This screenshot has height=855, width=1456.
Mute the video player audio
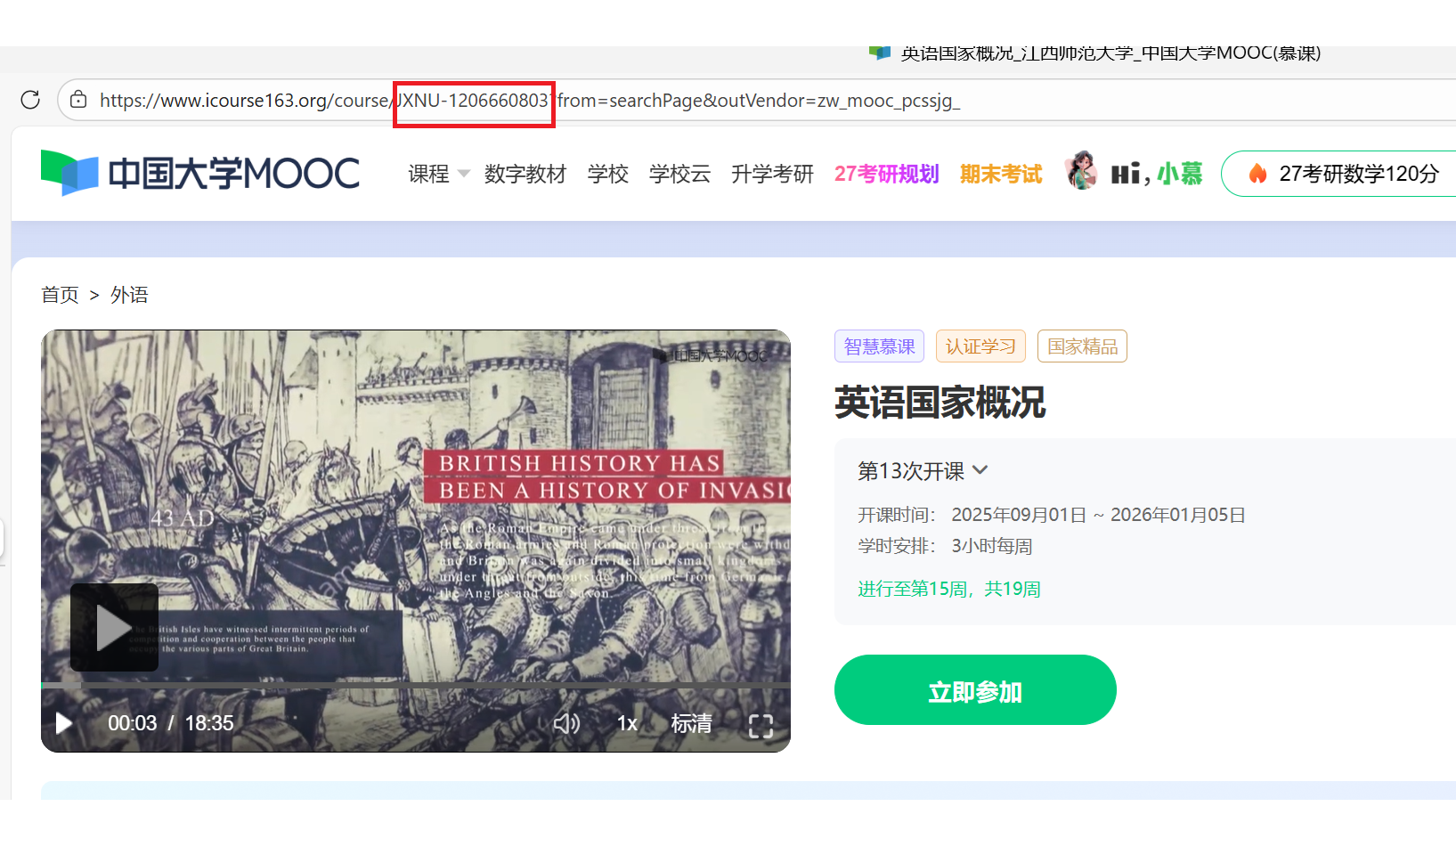click(566, 723)
